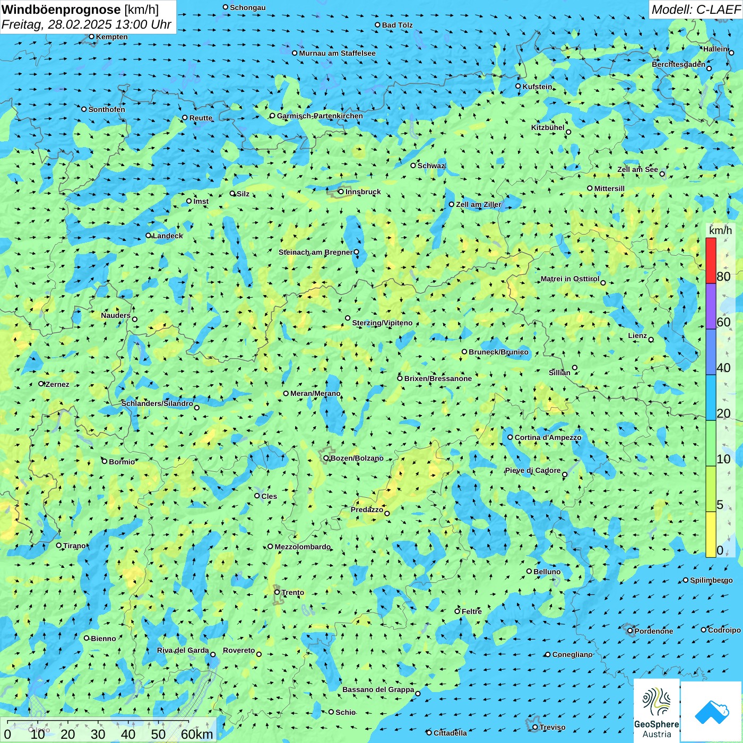743x743 pixels.
Task: Click the 'Sterzing/Vipiteno' label
Action: click(x=382, y=323)
